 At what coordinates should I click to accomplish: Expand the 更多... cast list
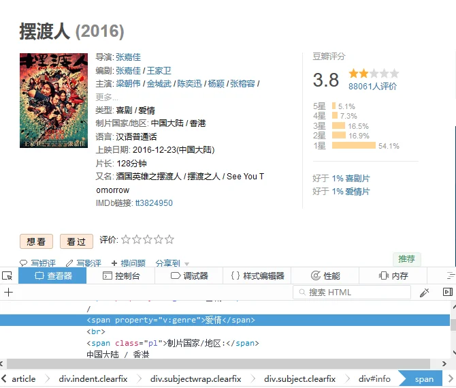pos(107,97)
